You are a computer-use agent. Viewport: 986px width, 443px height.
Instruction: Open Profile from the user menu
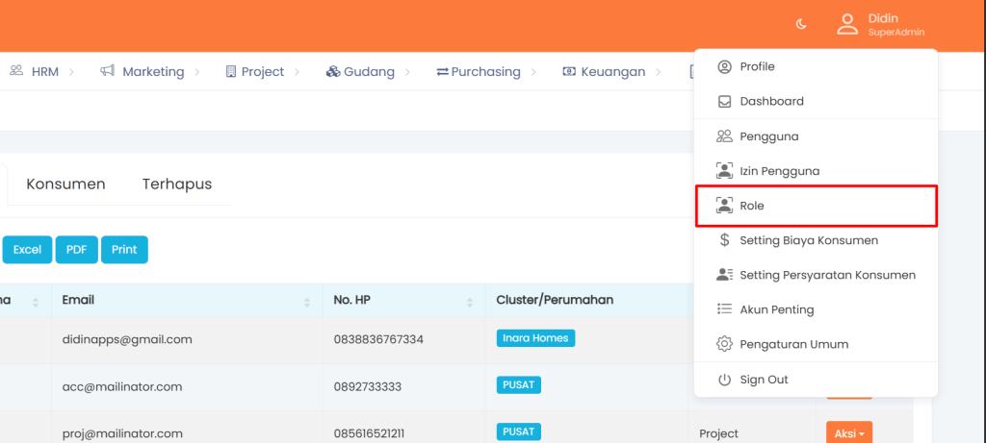757,66
